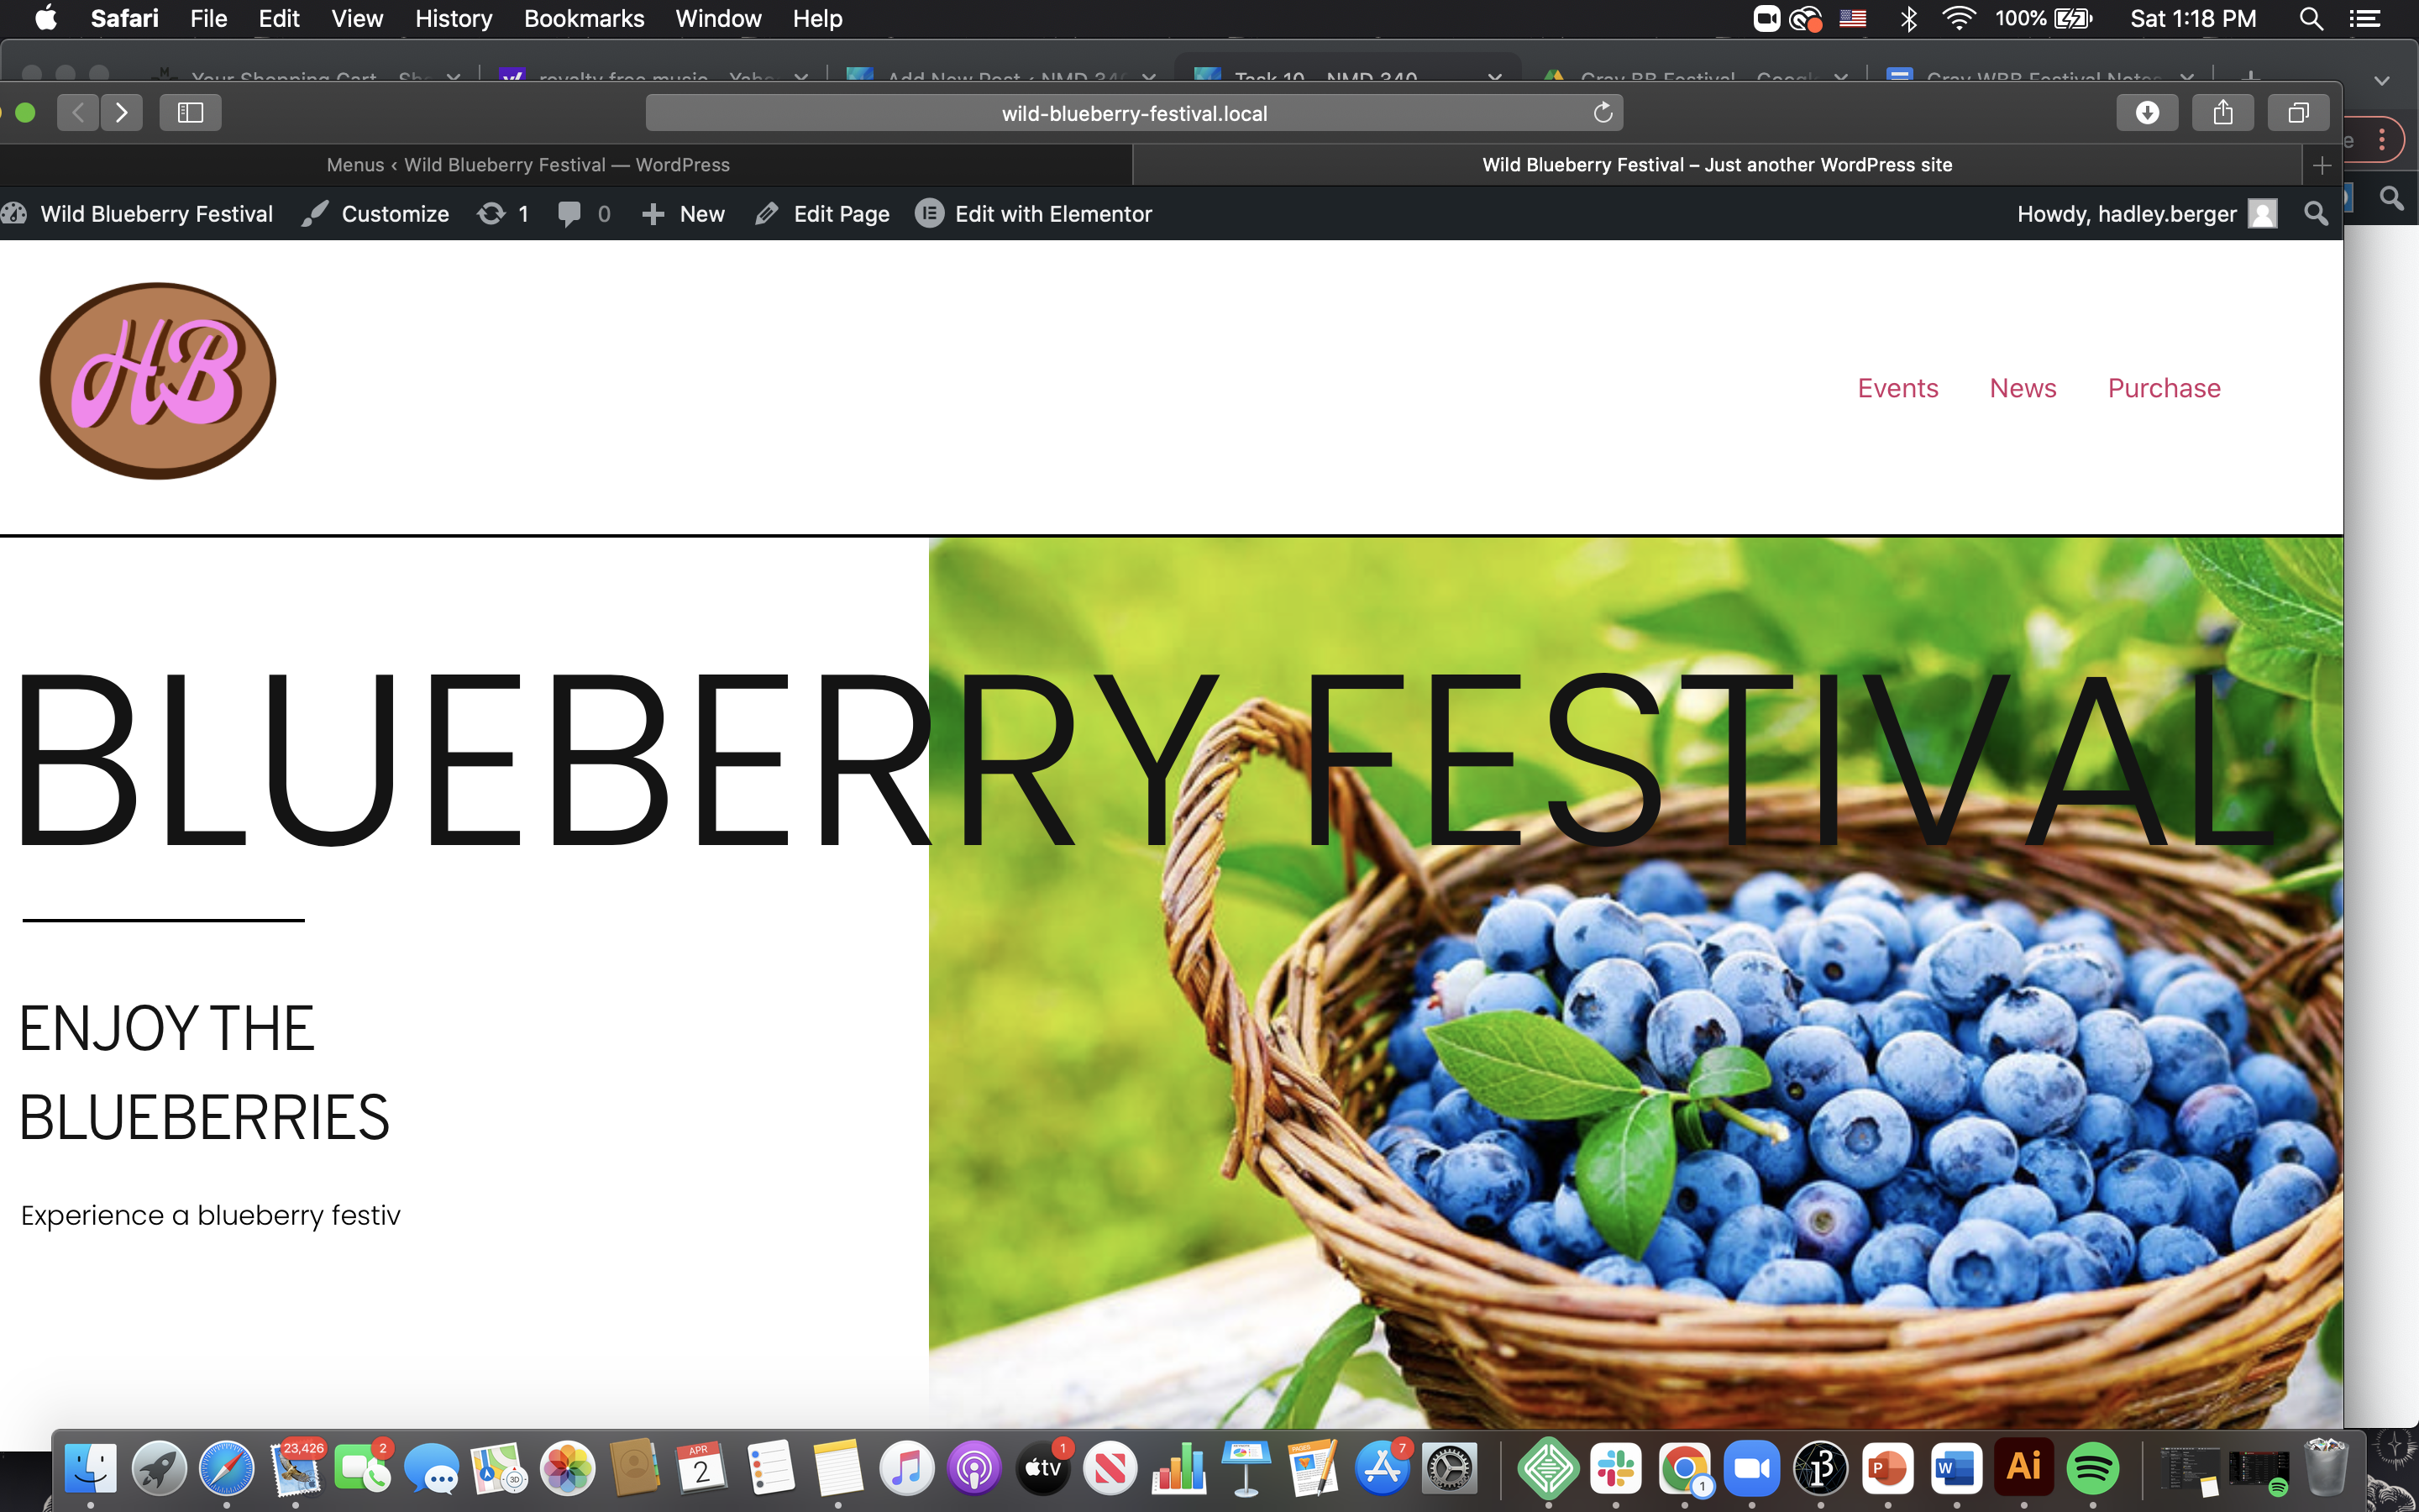Click the Safari sidebar toggle icon
Screen dimensions: 2419x1512
(x=190, y=113)
